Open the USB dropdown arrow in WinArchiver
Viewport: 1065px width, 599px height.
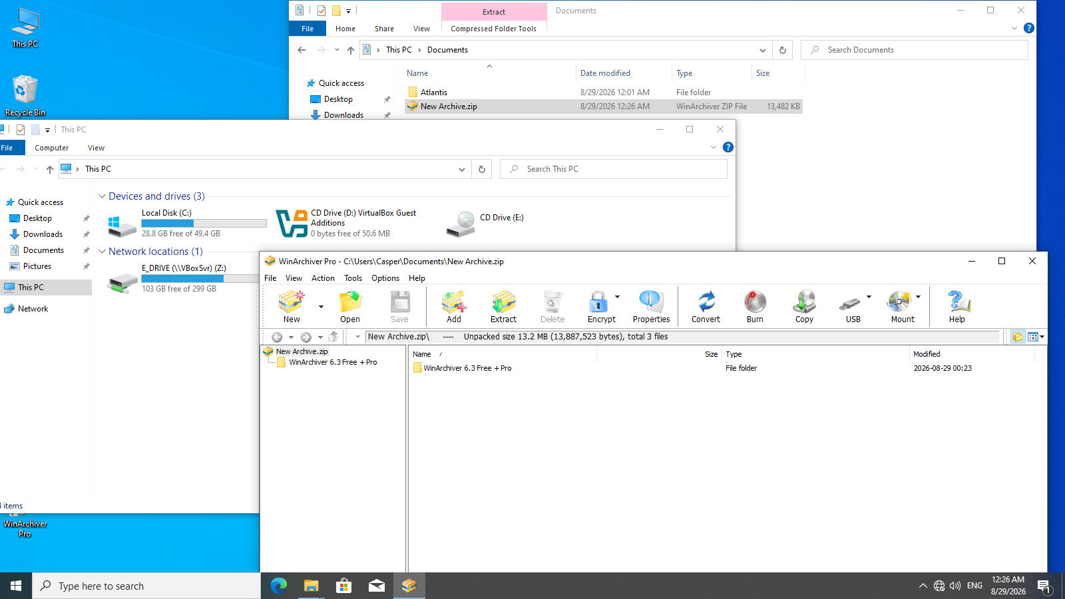click(869, 297)
